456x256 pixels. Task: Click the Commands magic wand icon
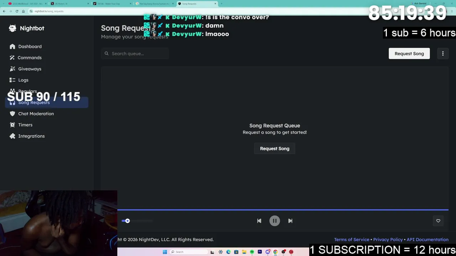(x=12, y=58)
